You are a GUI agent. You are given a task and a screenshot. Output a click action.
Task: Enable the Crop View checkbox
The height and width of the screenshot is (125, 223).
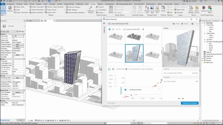13,61
